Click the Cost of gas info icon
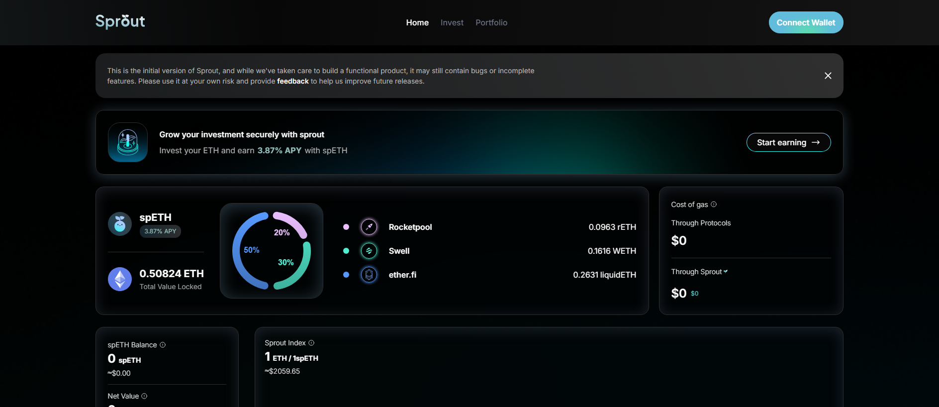This screenshot has width=939, height=407. 714,204
